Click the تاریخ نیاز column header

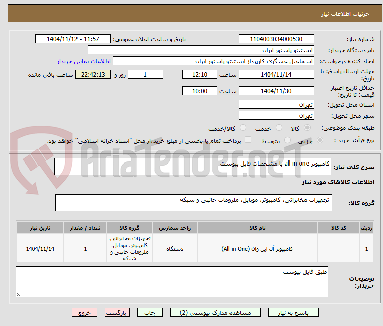point(40,228)
